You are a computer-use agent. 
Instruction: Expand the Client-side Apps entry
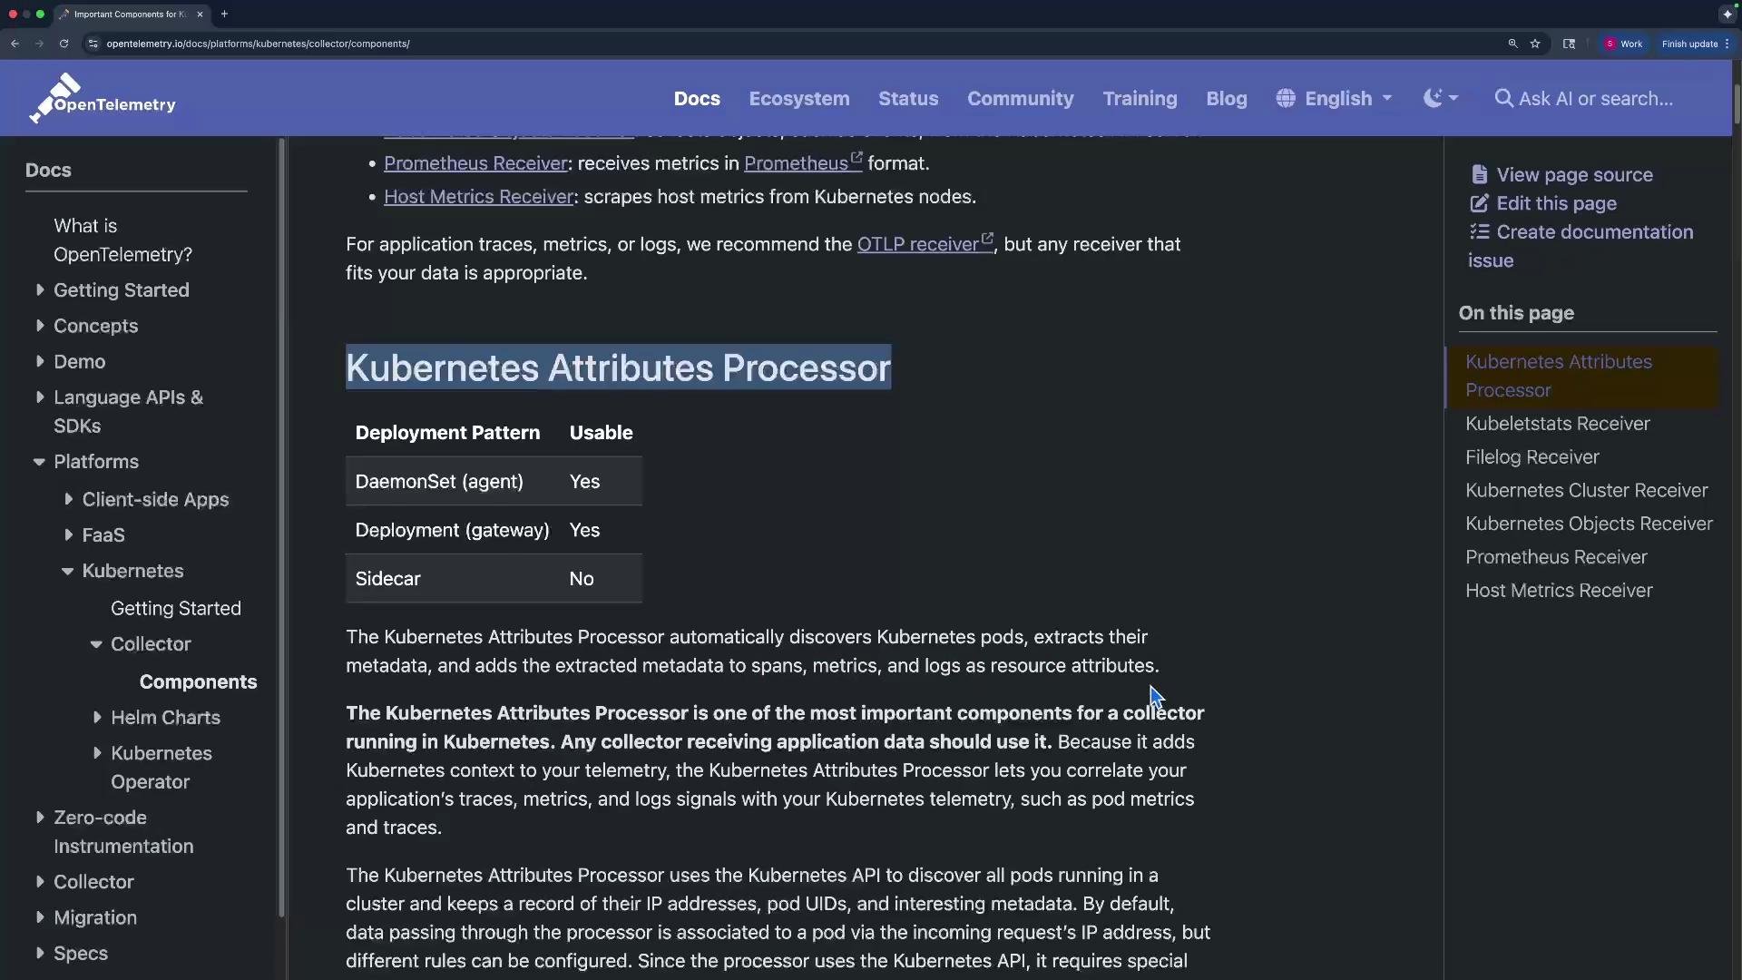[68, 499]
